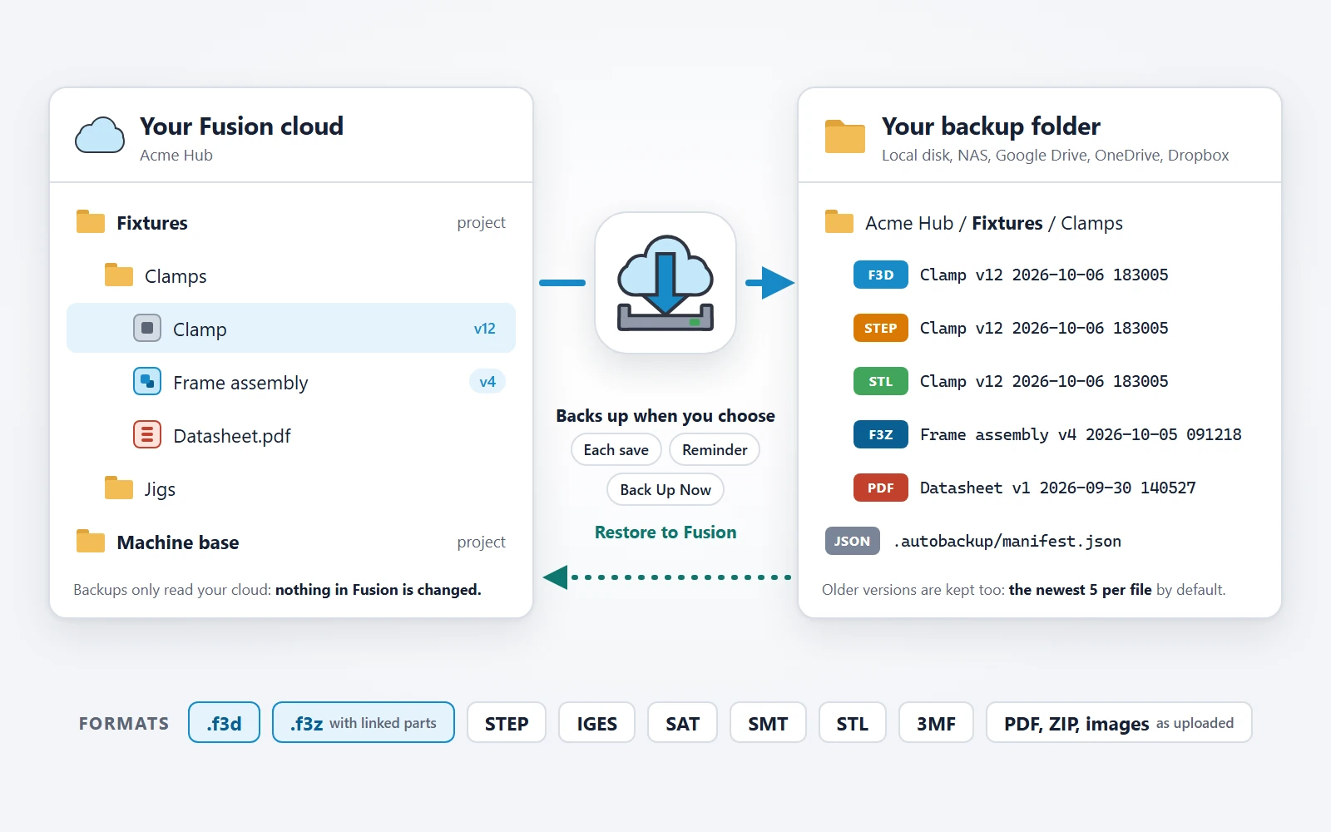1331x832 pixels.
Task: Click the F3D file name Clamp v12 2026-10-06
Action: (1044, 275)
